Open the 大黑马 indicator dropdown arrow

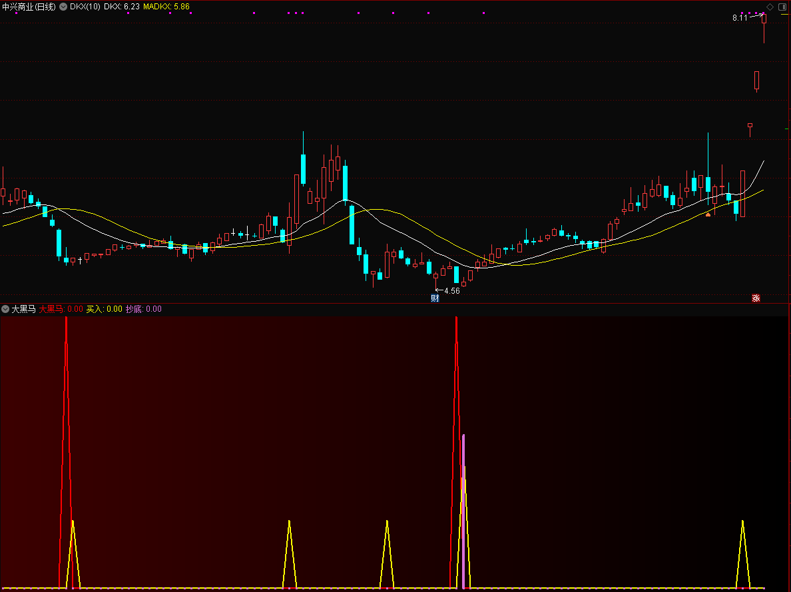click(5, 309)
